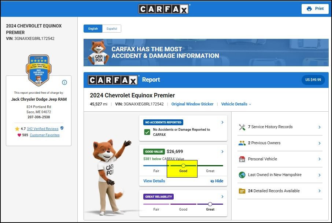Open Personal Vehicle chevron
The width and height of the screenshot is (332, 223).
coord(320,159)
